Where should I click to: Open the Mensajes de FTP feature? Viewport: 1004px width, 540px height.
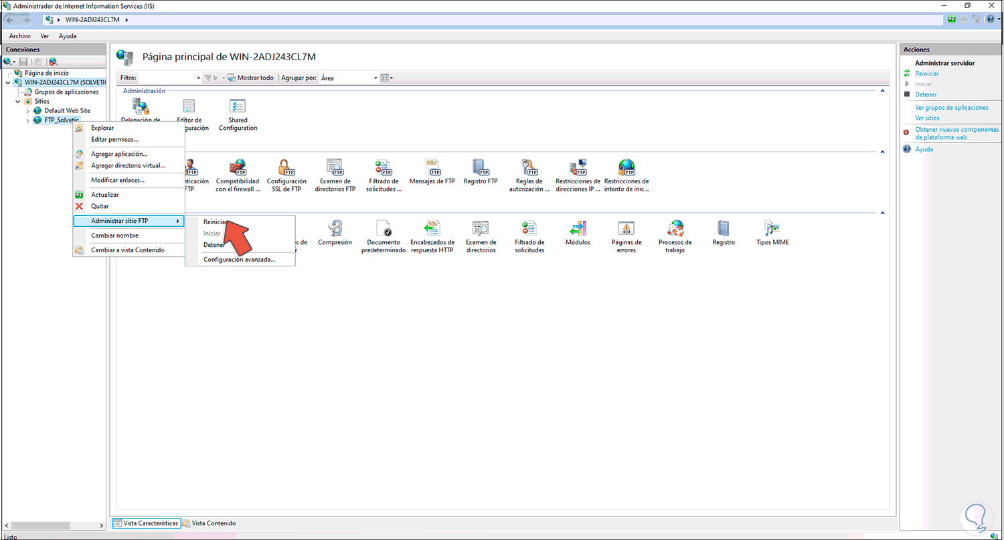(x=432, y=172)
